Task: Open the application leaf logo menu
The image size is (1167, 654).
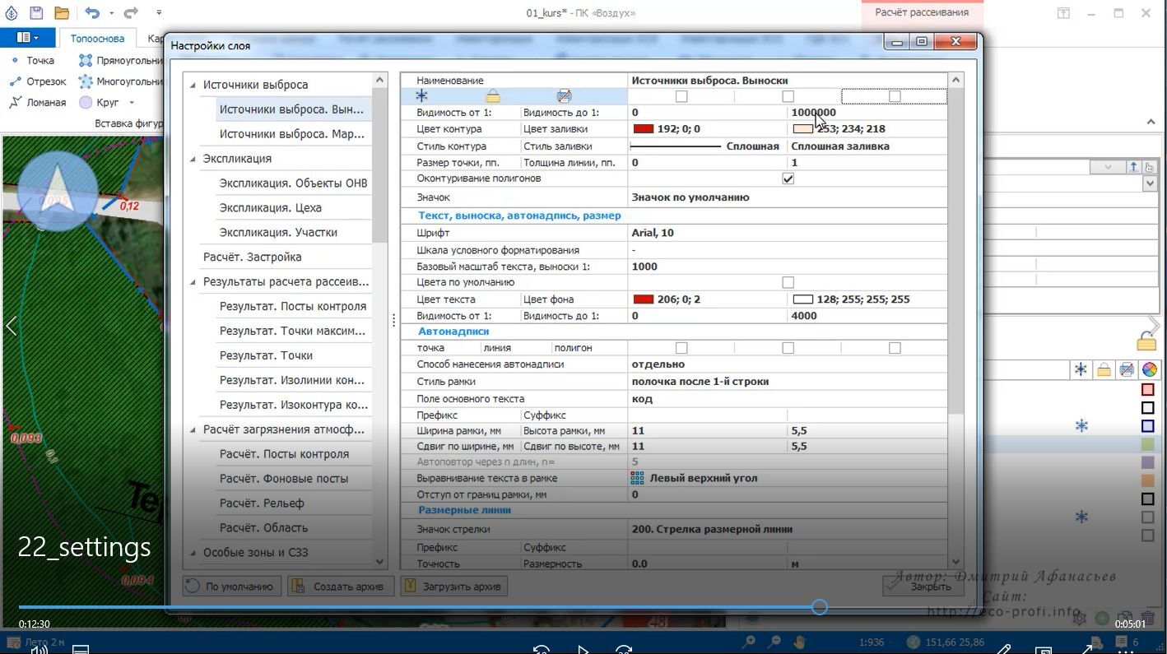Action: (x=11, y=12)
